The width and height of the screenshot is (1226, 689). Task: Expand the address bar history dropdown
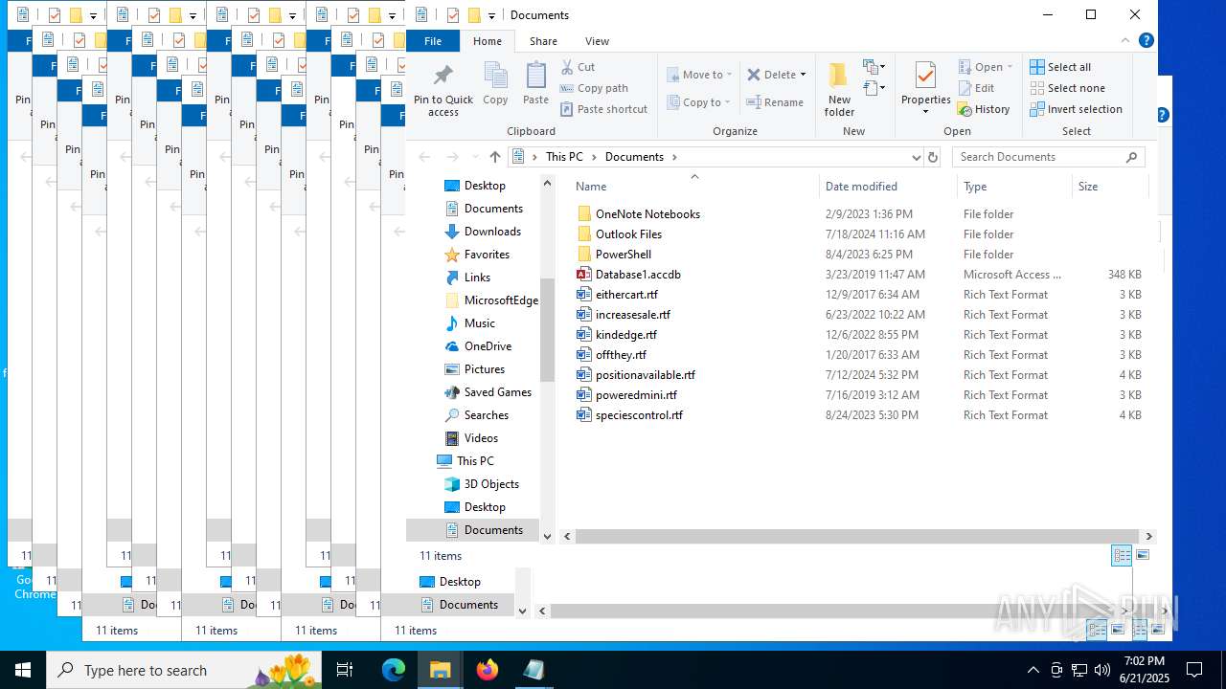916,157
